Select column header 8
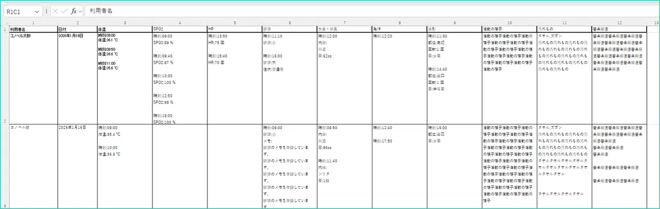 coord(399,22)
